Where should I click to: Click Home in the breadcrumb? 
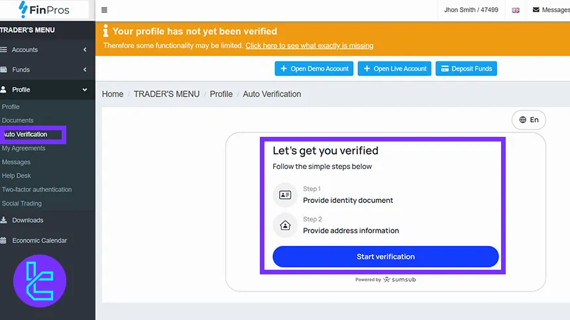click(113, 94)
